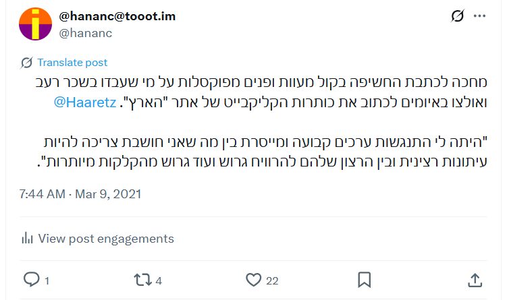Image resolution: width=507 pixels, height=300 pixels.
Task: Click the reply speech bubble icon
Action: coord(32,279)
